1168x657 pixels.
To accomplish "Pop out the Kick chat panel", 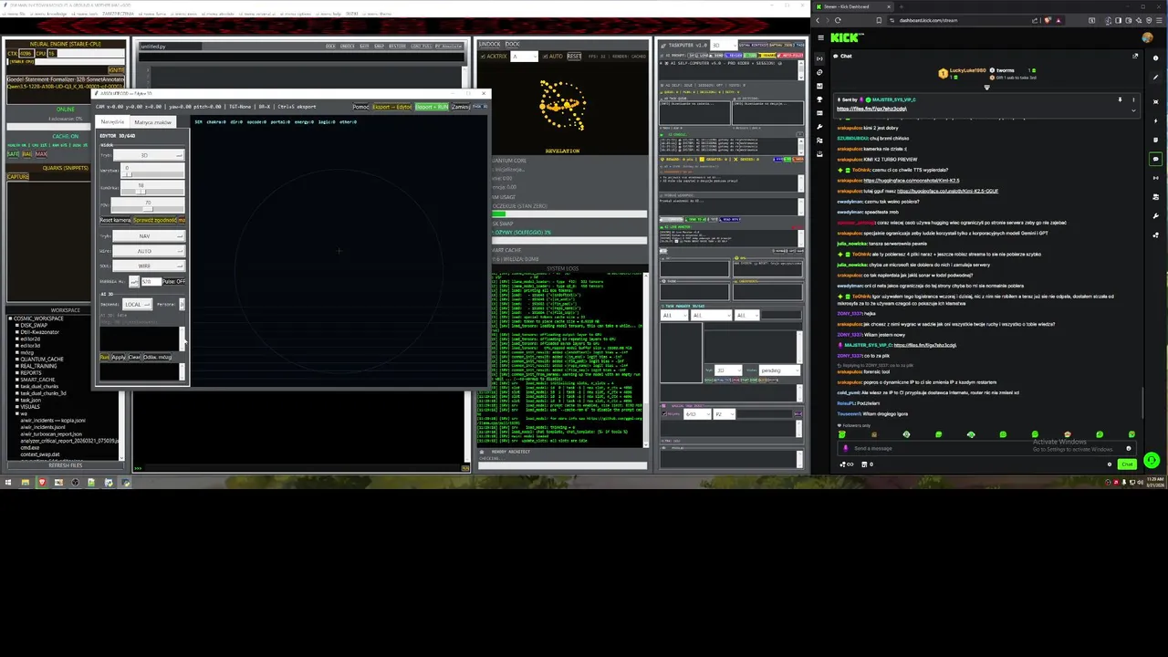I will (1135, 56).
